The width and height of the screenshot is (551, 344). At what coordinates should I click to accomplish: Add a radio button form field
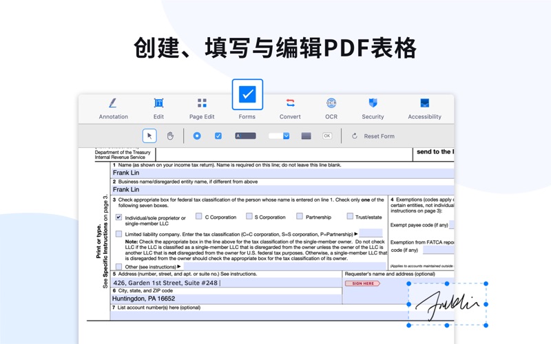pos(197,136)
